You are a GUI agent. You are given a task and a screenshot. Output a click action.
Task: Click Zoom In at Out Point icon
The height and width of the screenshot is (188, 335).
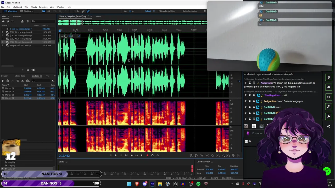(x=223, y=155)
